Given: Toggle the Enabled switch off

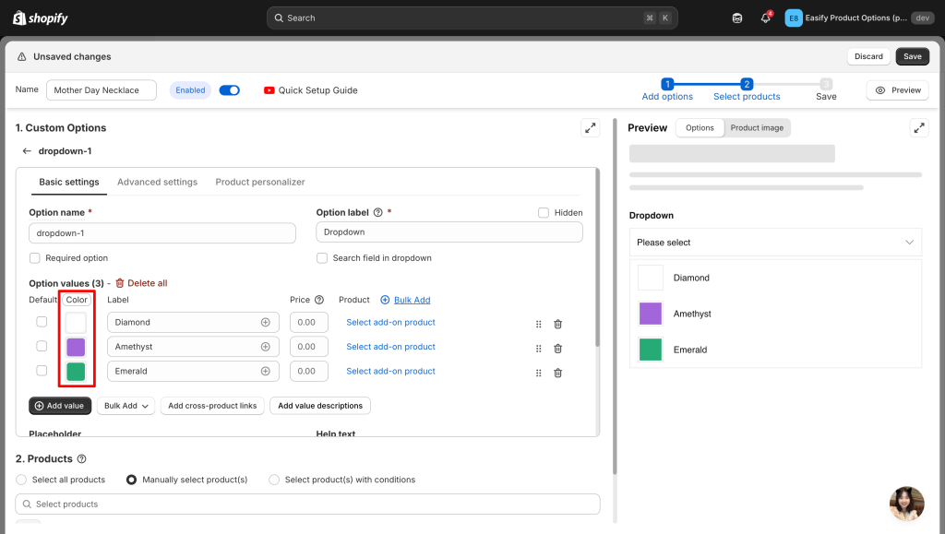Looking at the screenshot, I should point(229,90).
